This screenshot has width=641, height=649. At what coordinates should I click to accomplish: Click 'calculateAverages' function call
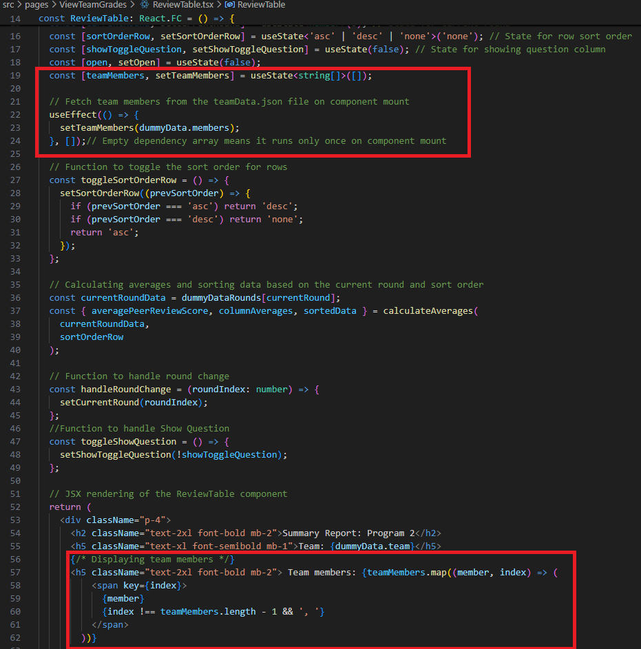point(428,310)
